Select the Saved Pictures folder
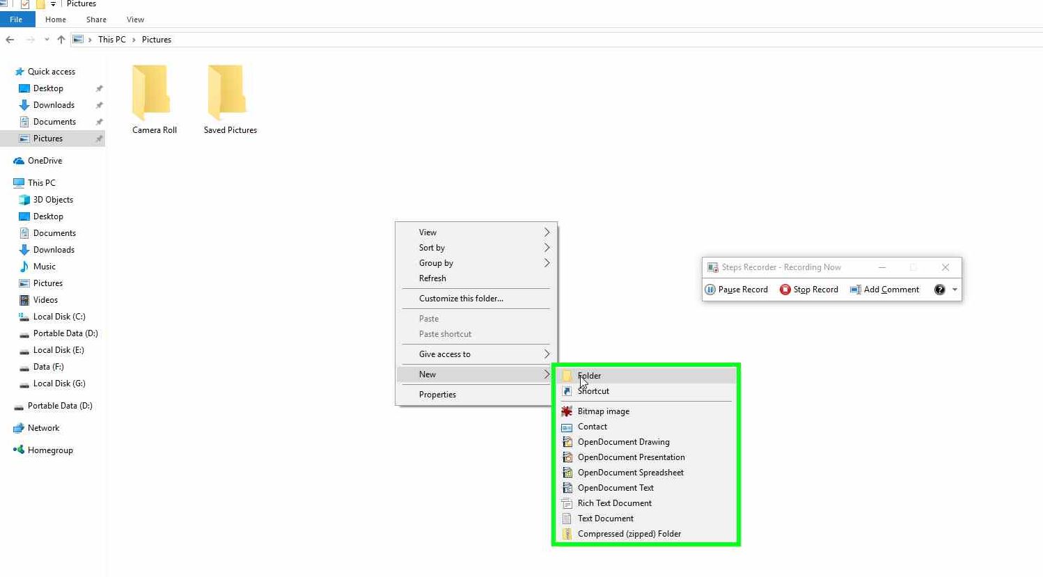 [230, 100]
